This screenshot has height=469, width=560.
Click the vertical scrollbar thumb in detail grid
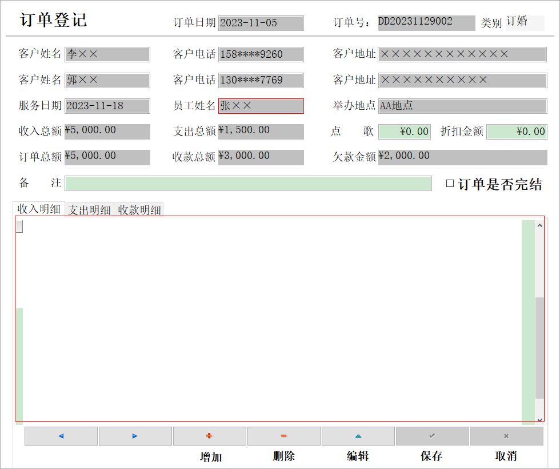539,348
